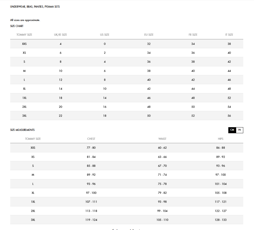Screen dimensions: 254x230
Task: Click the UK/IE SIZE column header
Action: pos(61,35)
